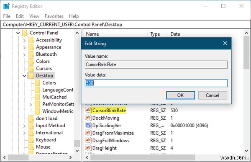Select the Appearance folder icon

[31, 47]
